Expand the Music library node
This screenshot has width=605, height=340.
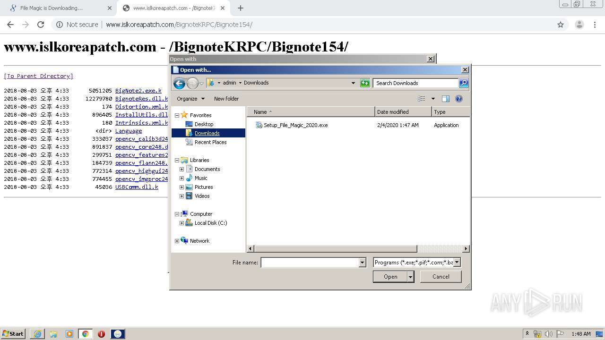click(x=181, y=178)
